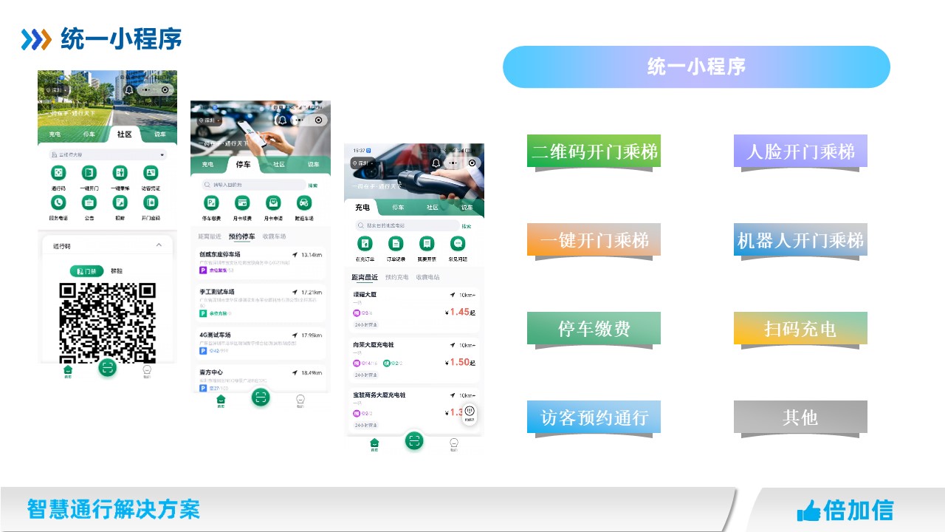Tap the 一键开门 door icon
The image size is (945, 532).
pos(89,174)
